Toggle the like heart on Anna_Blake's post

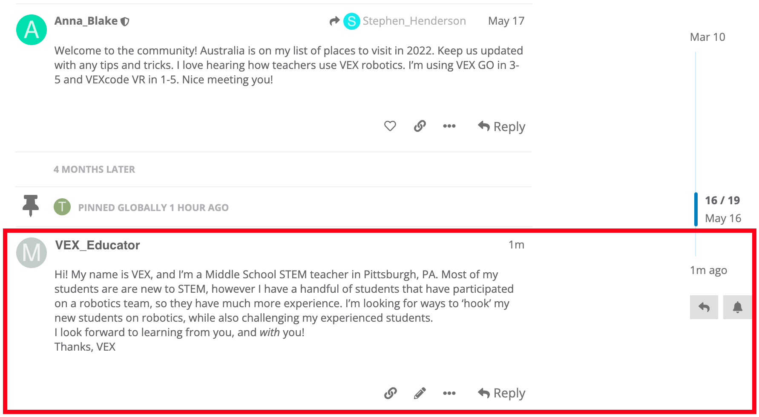click(x=390, y=126)
